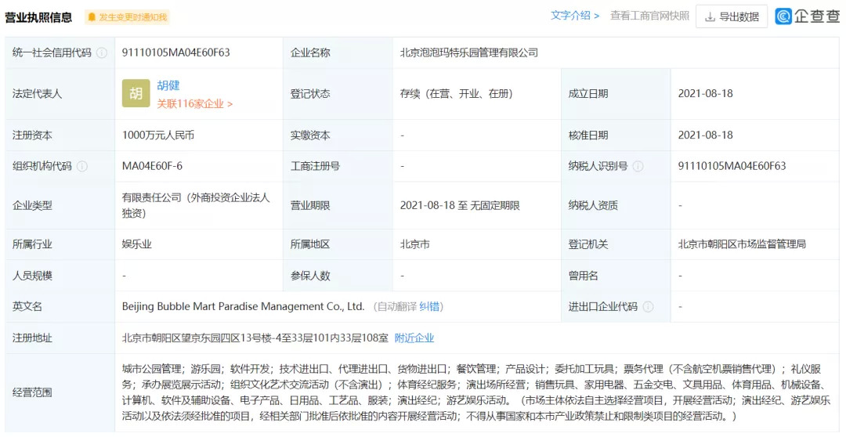
Task: Click the bell icon for change notification
Action: point(92,17)
